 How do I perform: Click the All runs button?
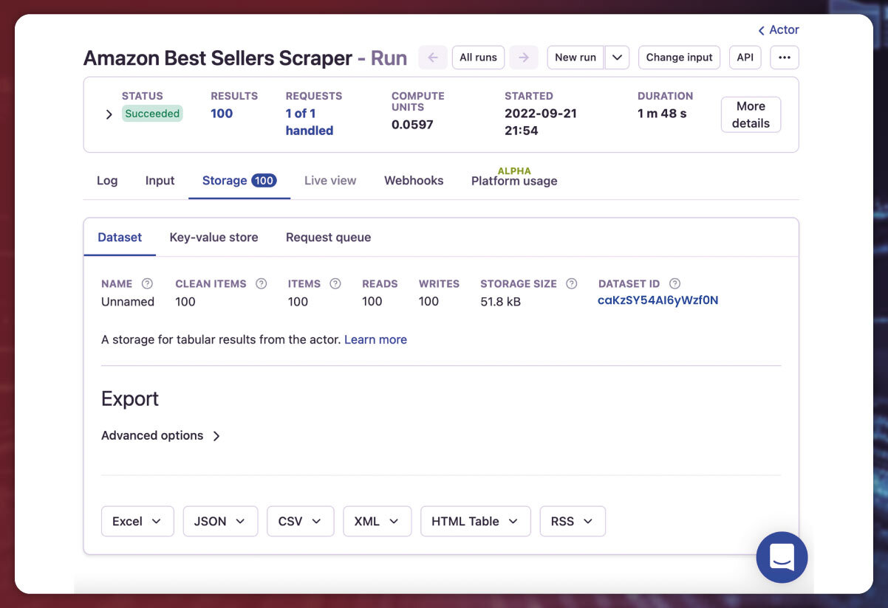click(x=478, y=58)
